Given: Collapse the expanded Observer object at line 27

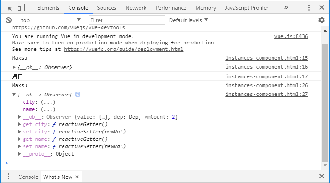Looking at the screenshot, I should [14, 95].
